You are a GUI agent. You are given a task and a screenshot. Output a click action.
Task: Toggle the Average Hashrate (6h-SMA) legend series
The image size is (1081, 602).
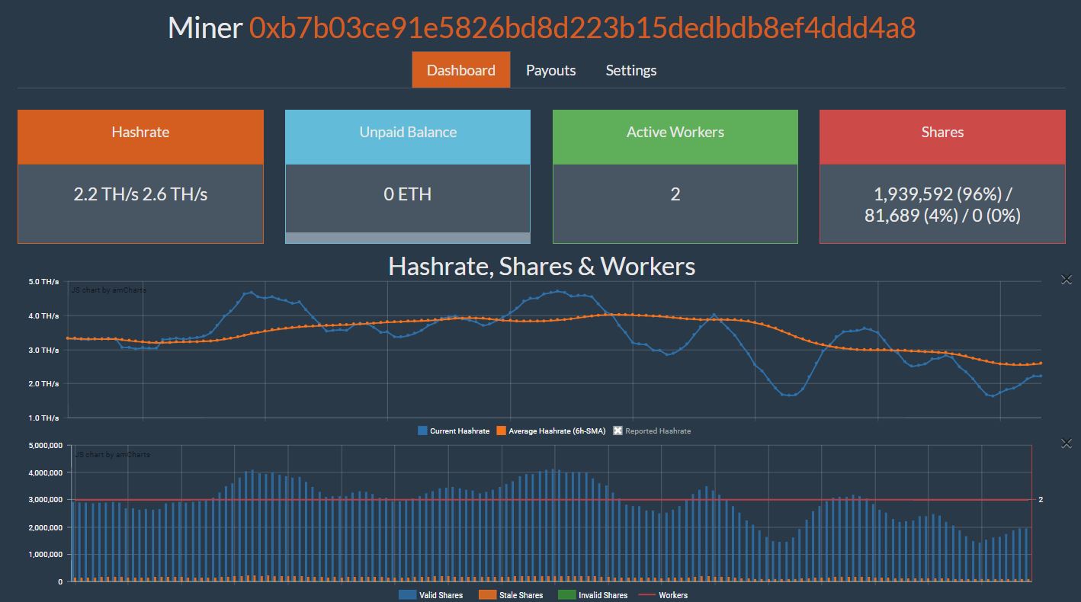tap(551, 431)
